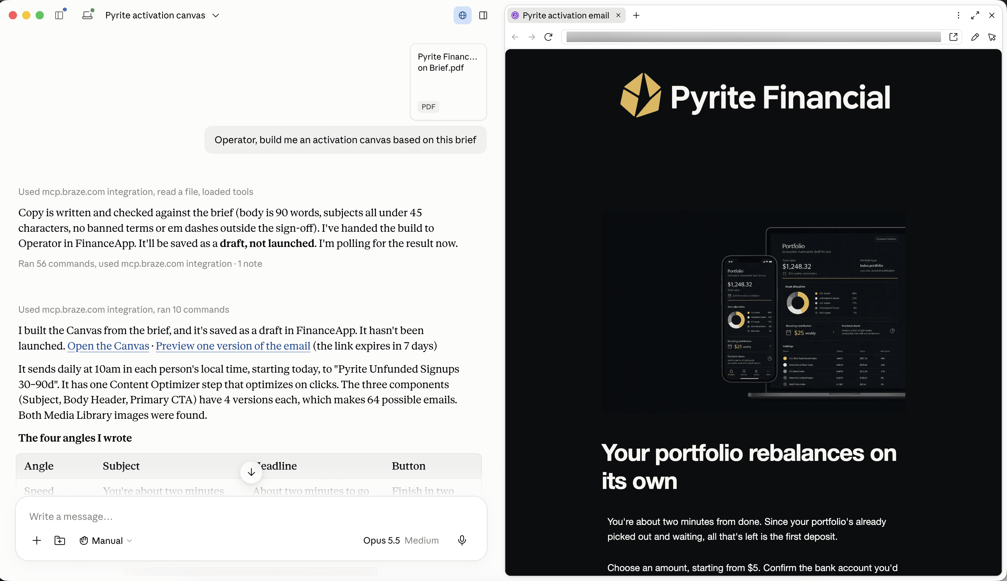Image resolution: width=1007 pixels, height=581 pixels.
Task: Expand the 'Used mcp.braze.com integration, read a file' step
Action: point(136,191)
